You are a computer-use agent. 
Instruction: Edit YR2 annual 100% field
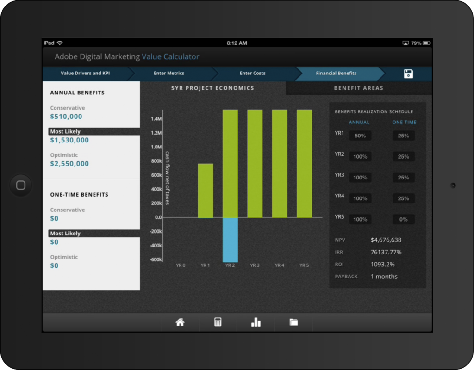click(360, 156)
